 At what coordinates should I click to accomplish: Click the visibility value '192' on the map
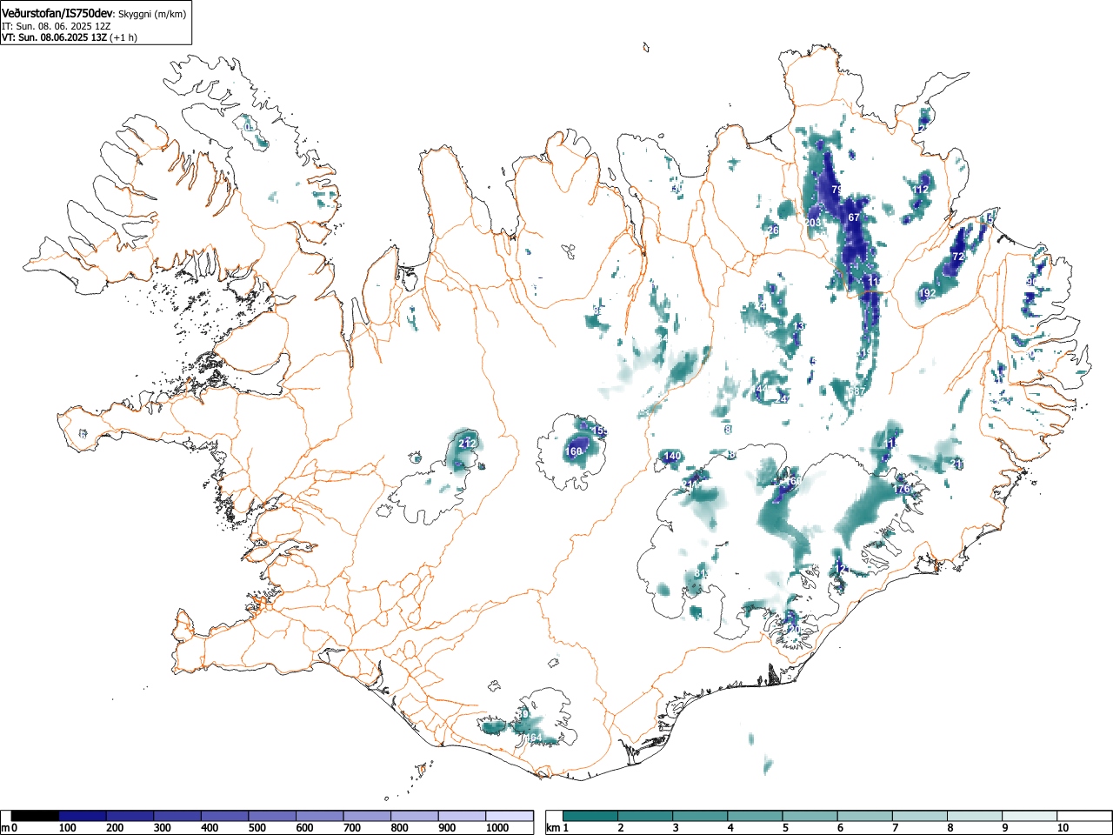point(928,293)
